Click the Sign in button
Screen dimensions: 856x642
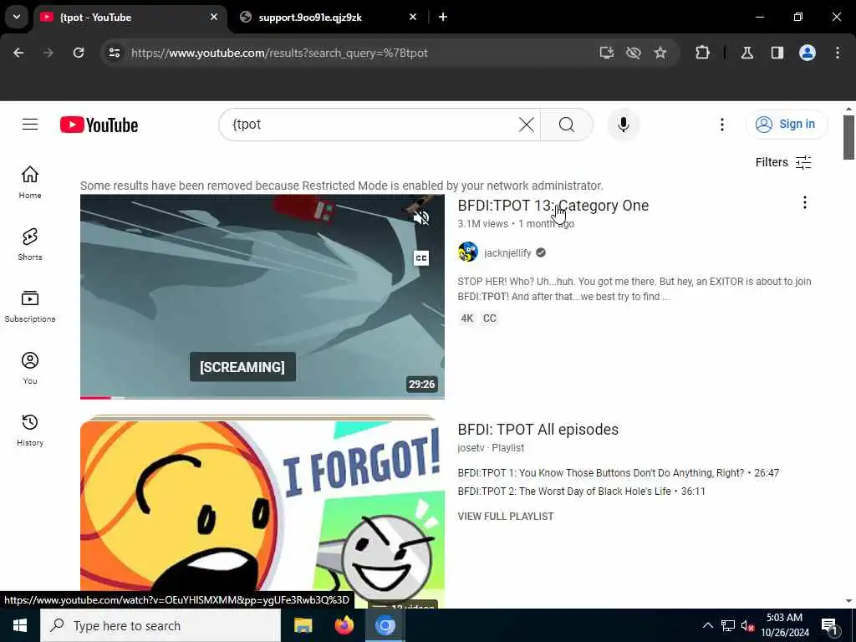click(x=787, y=125)
